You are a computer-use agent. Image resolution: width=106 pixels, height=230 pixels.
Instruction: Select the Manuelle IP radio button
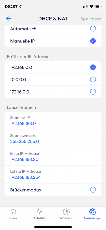93,41
